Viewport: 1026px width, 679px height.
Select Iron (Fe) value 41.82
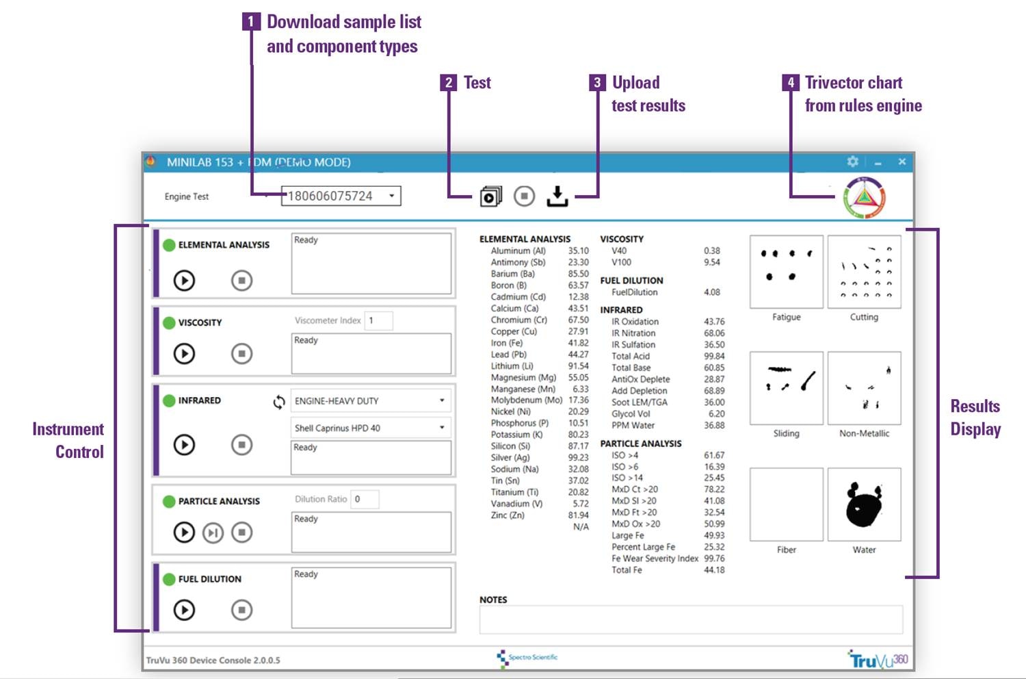pos(578,343)
